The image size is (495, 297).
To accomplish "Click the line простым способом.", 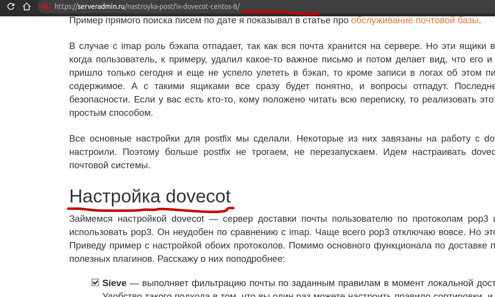I will [111, 113].
